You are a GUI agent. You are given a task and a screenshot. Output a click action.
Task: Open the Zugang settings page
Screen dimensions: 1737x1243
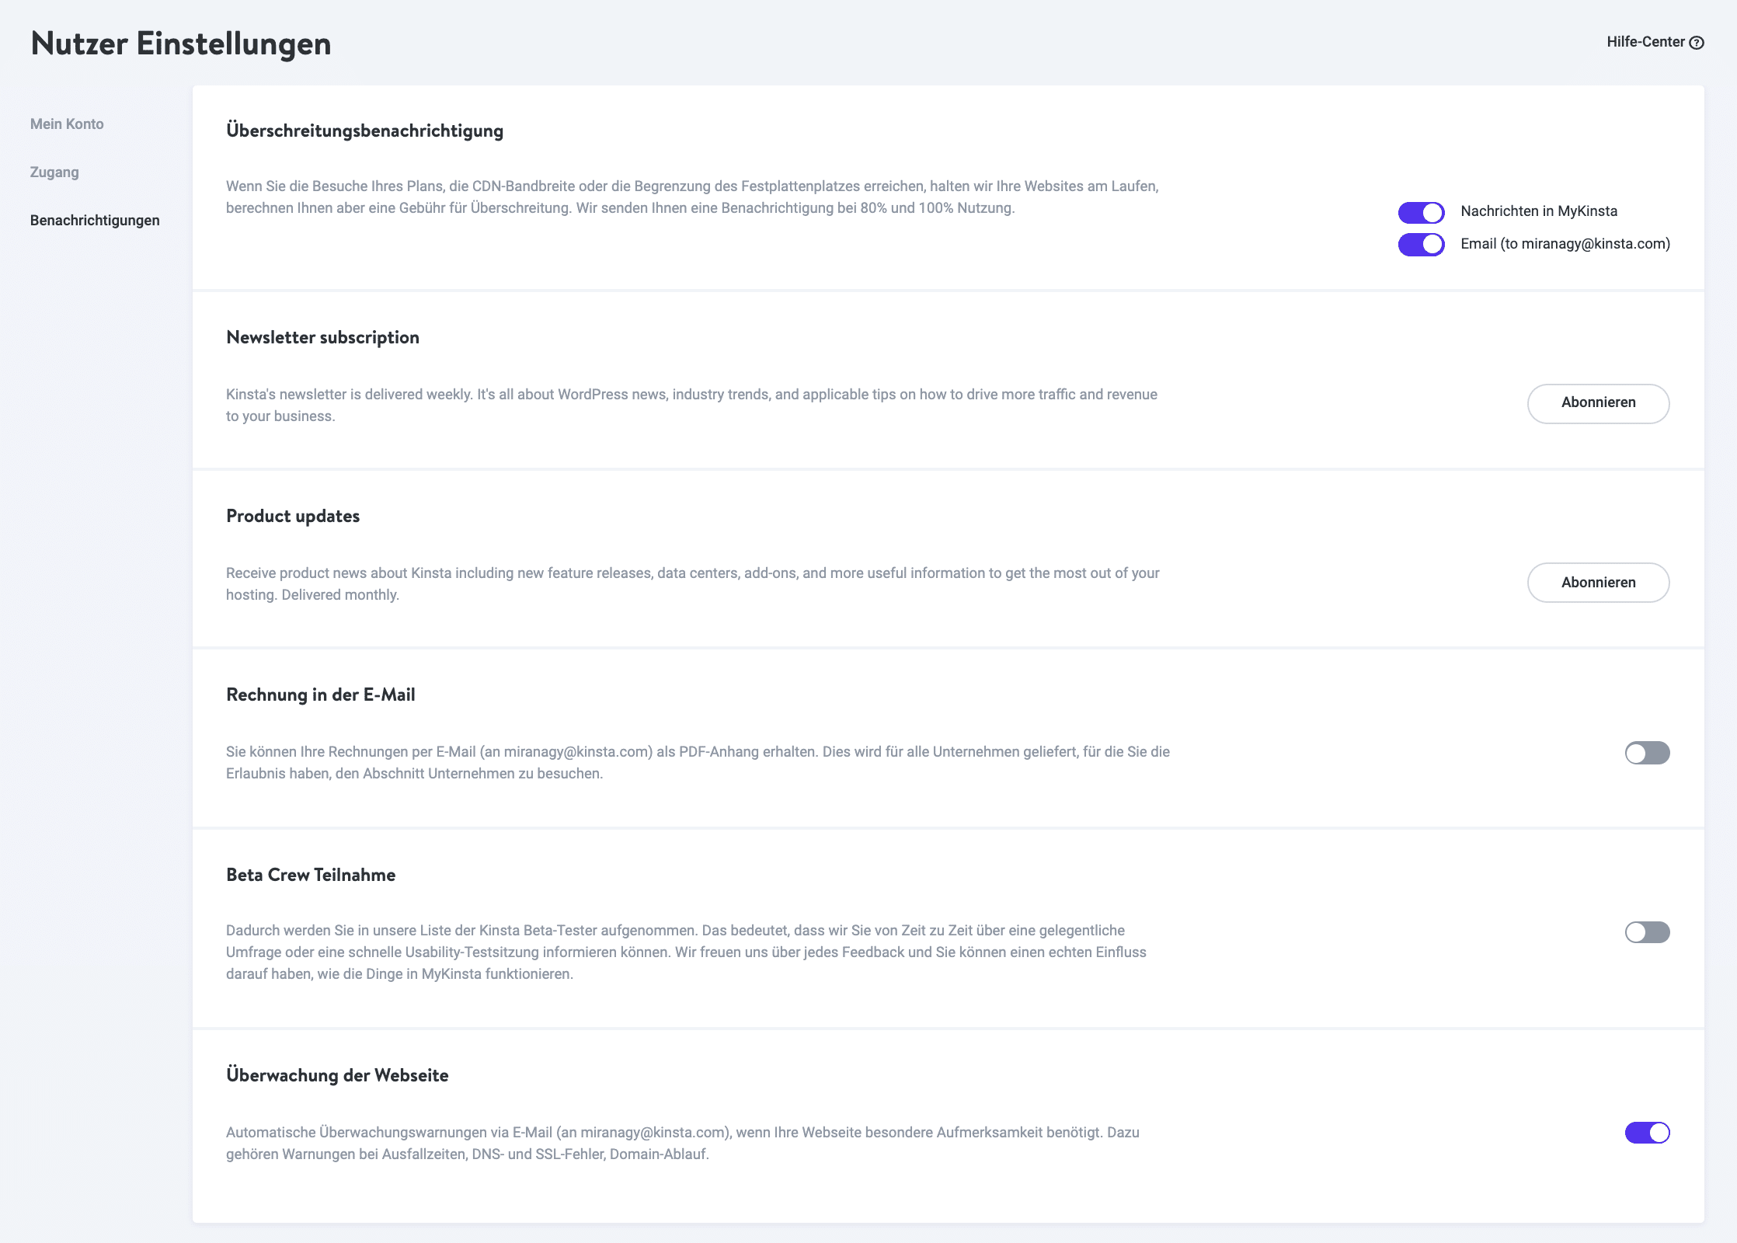click(54, 172)
